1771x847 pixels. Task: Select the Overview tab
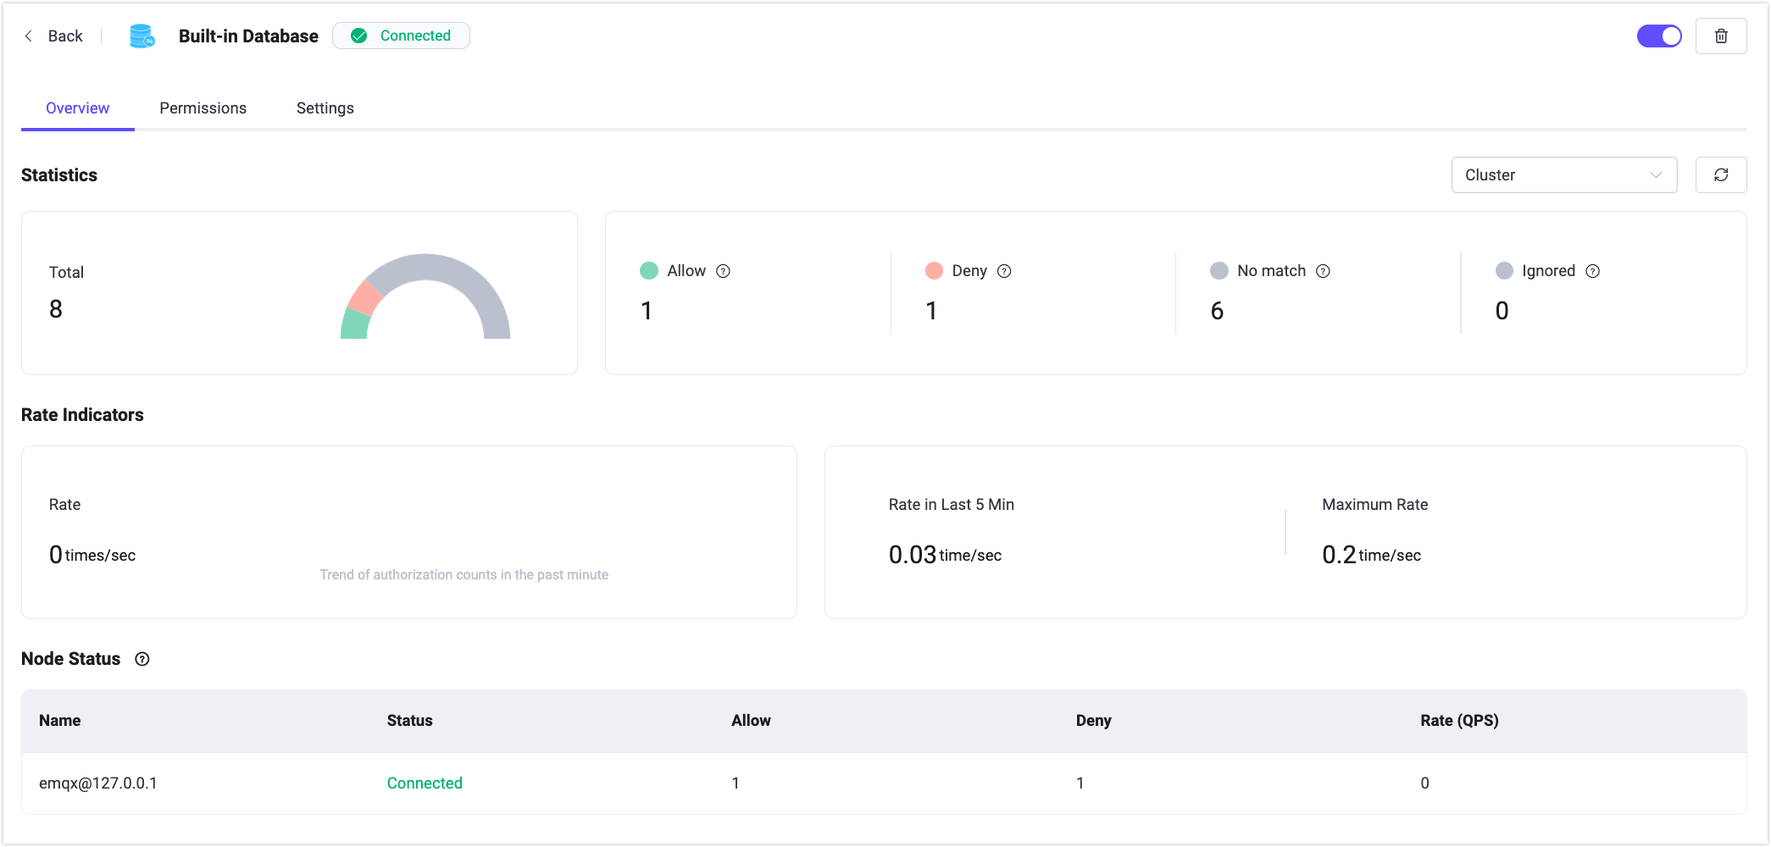point(77,108)
